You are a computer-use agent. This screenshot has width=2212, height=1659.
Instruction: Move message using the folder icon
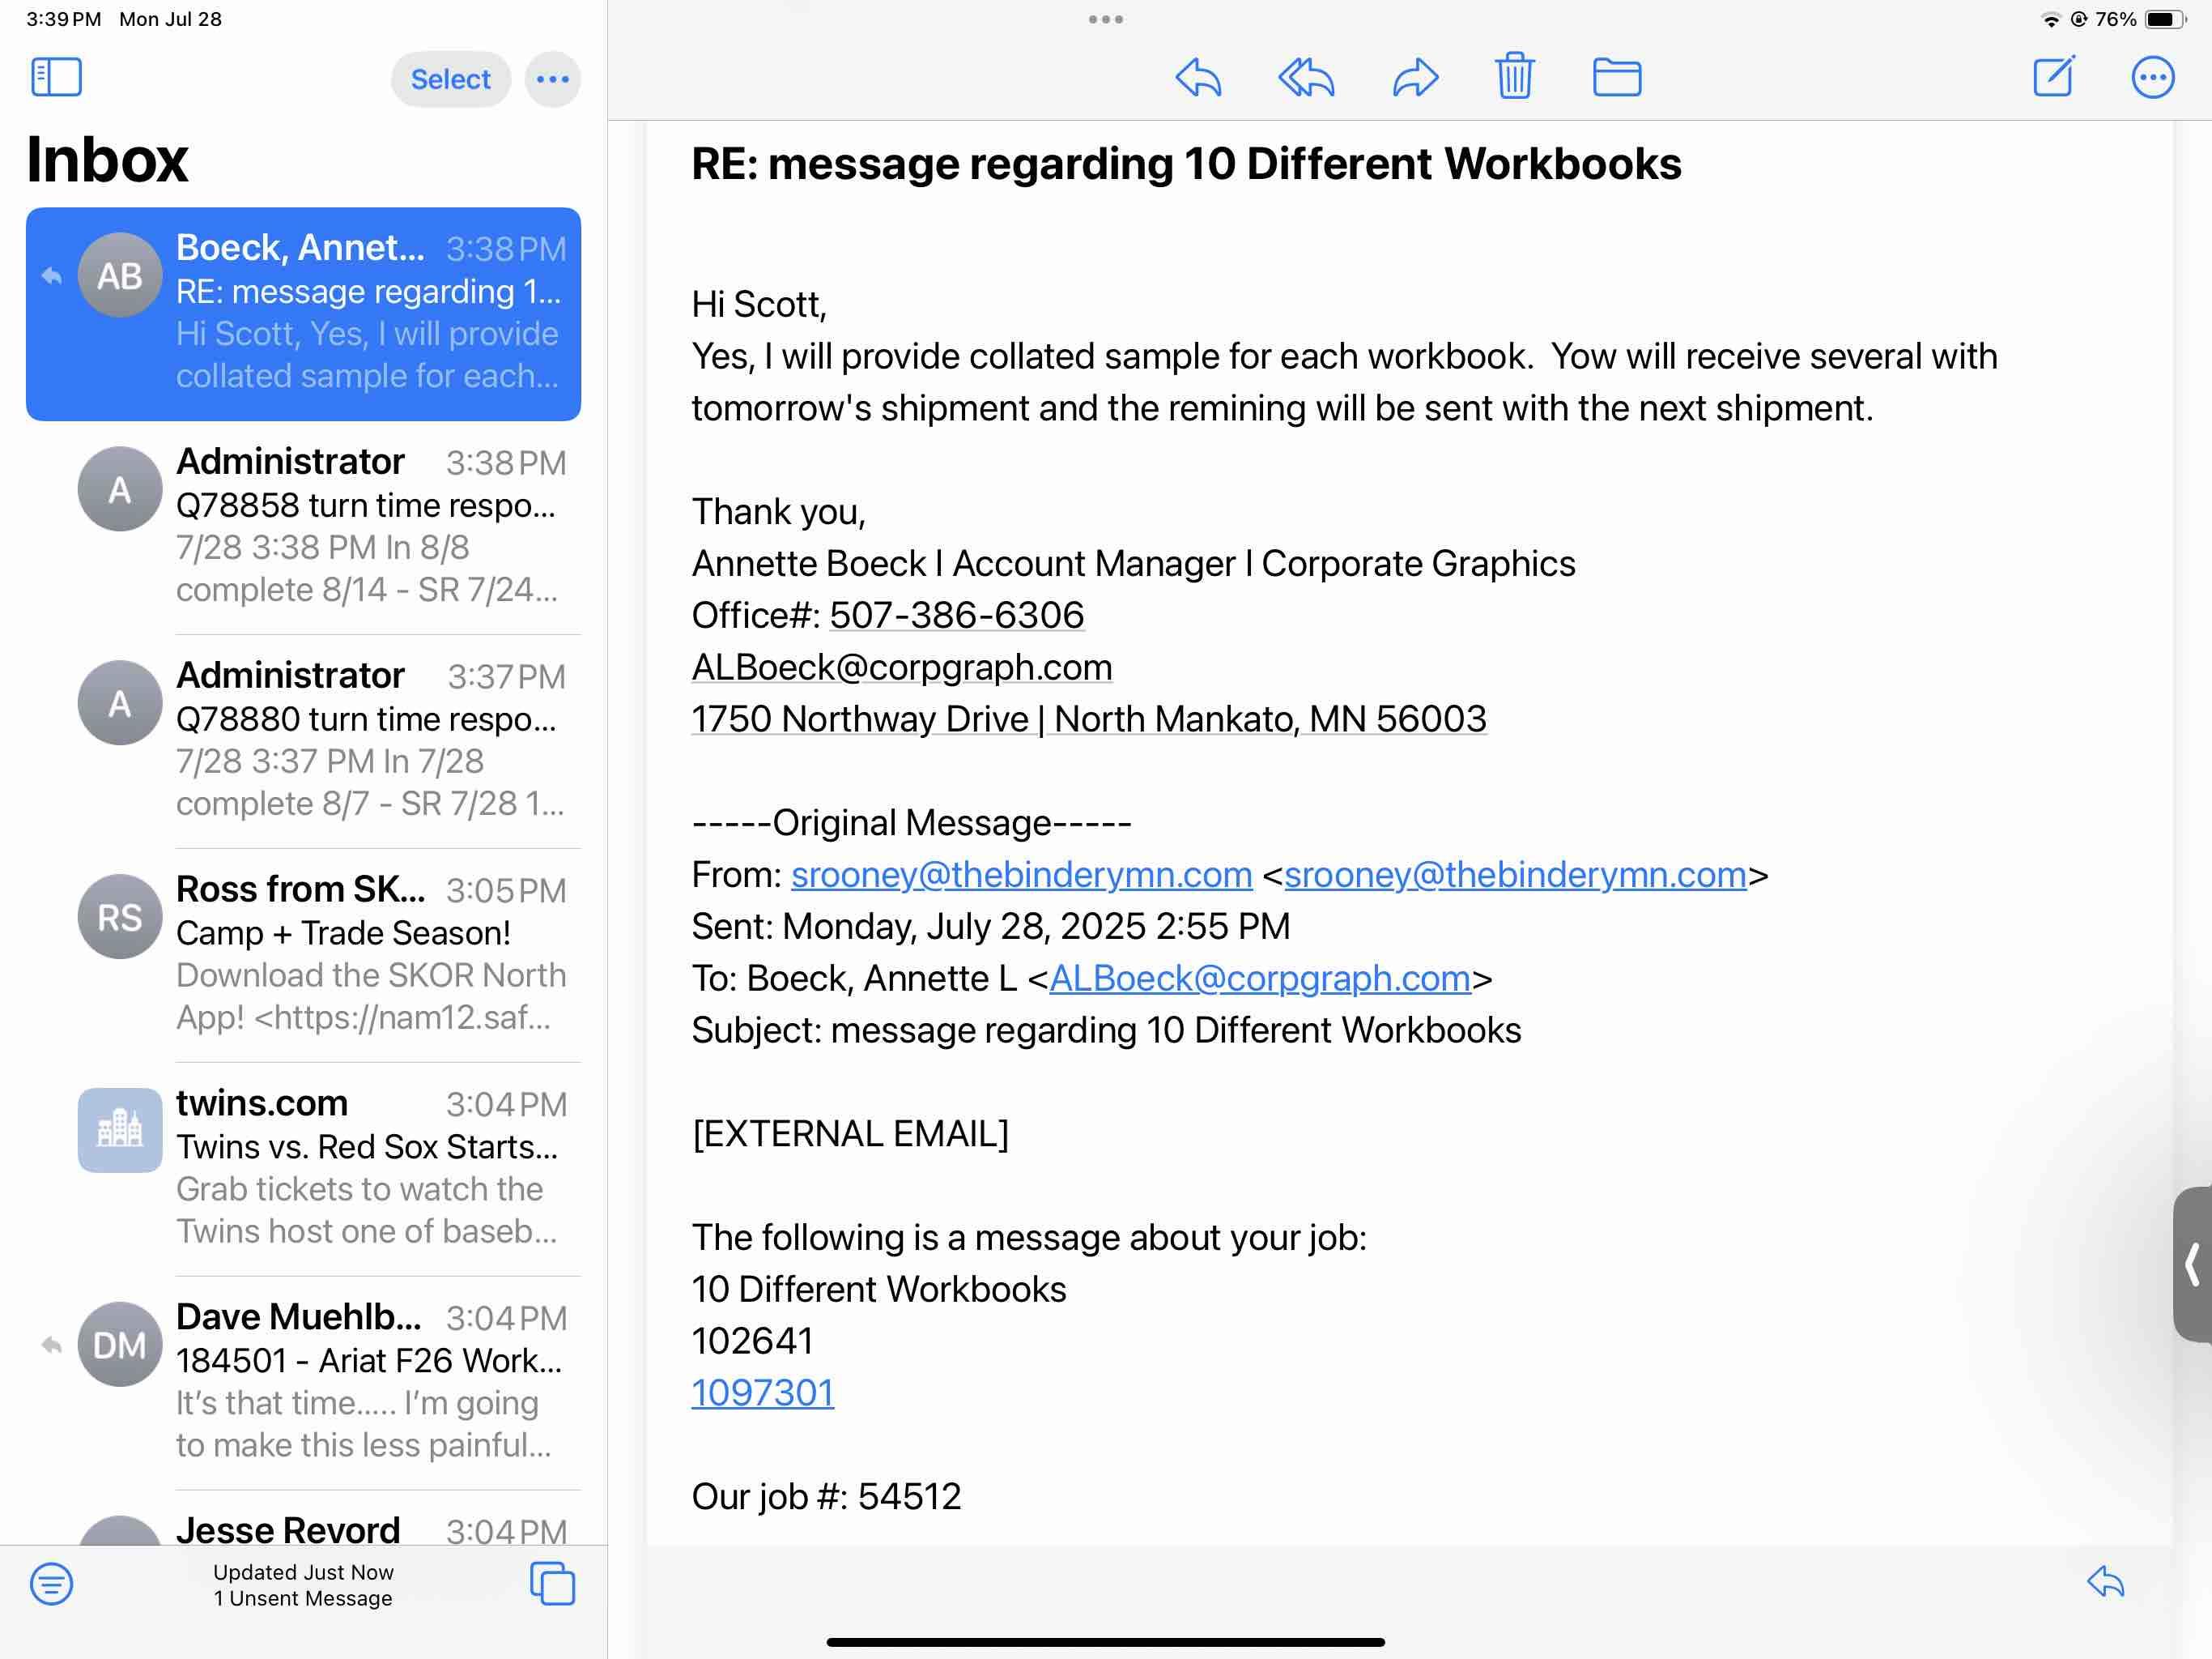tap(1616, 77)
